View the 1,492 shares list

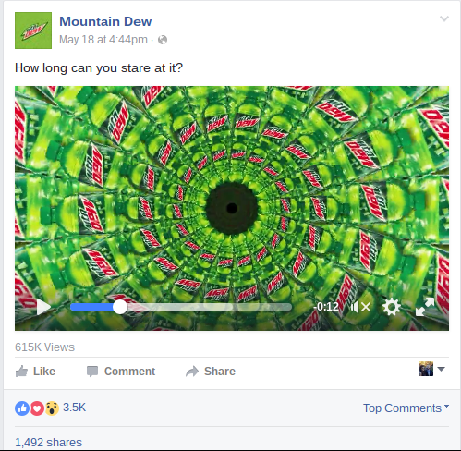pos(48,443)
